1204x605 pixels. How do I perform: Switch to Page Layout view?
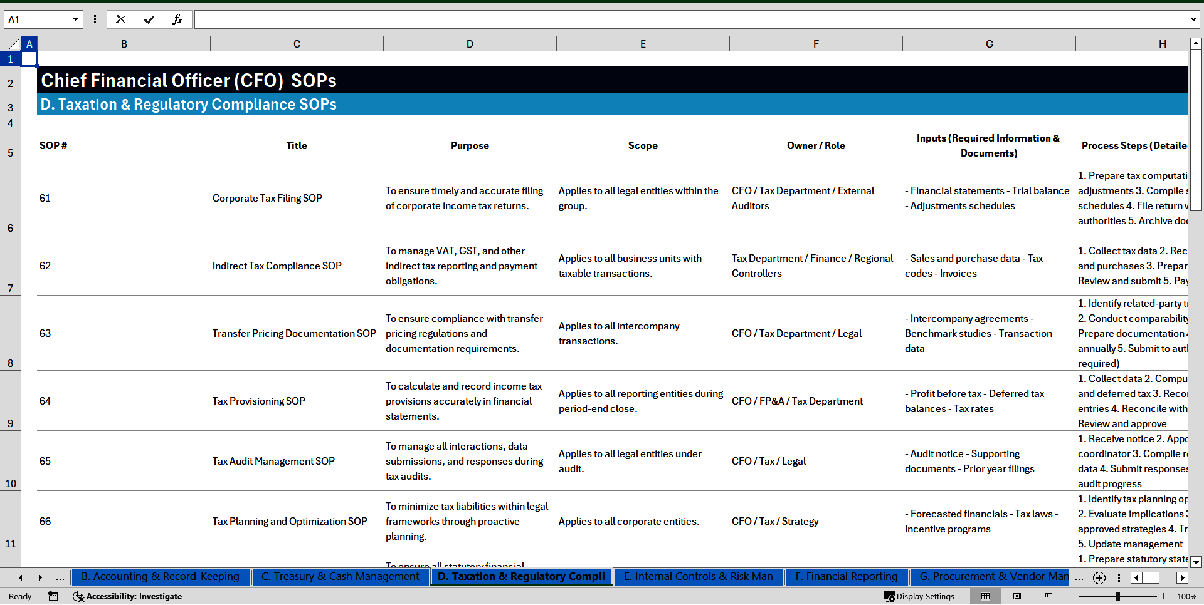click(1017, 596)
